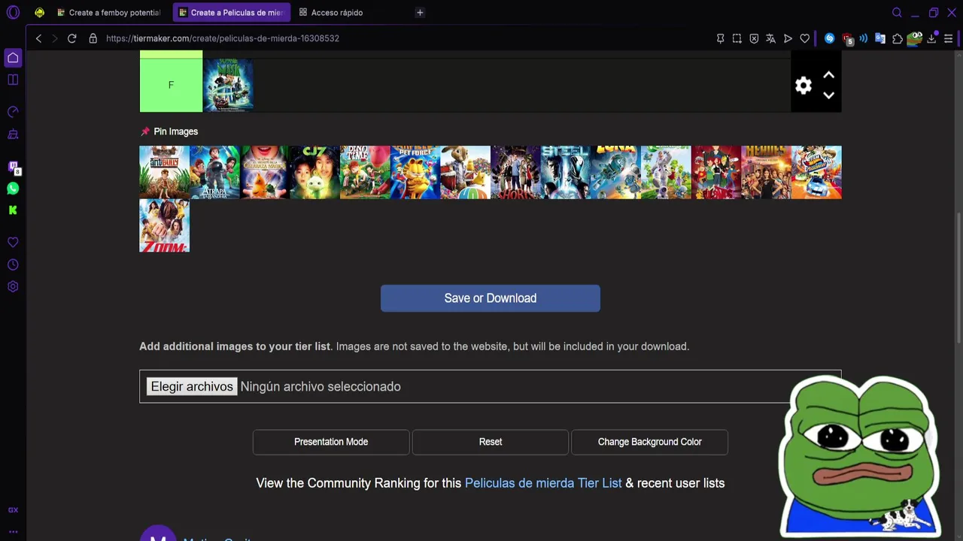Go back to previous page
The height and width of the screenshot is (541, 963).
click(38, 38)
